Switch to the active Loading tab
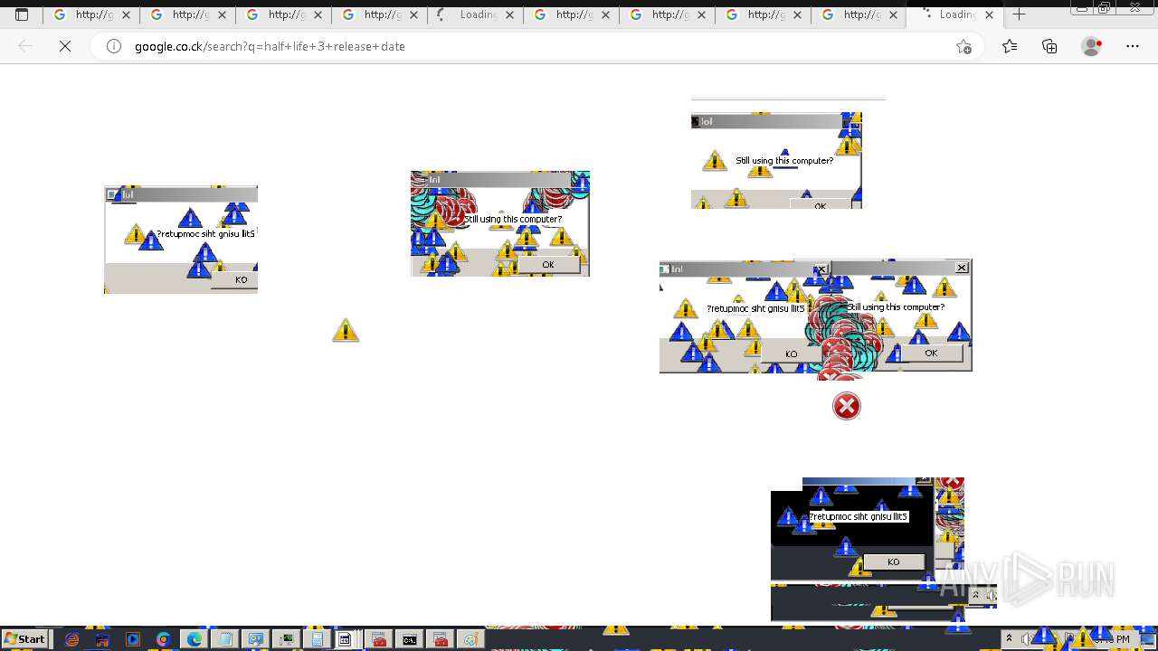Viewport: 1158px width, 651px height. (954, 14)
